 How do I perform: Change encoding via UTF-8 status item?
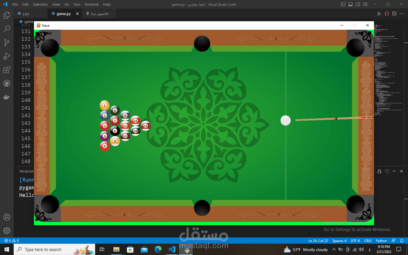pyautogui.click(x=355, y=241)
